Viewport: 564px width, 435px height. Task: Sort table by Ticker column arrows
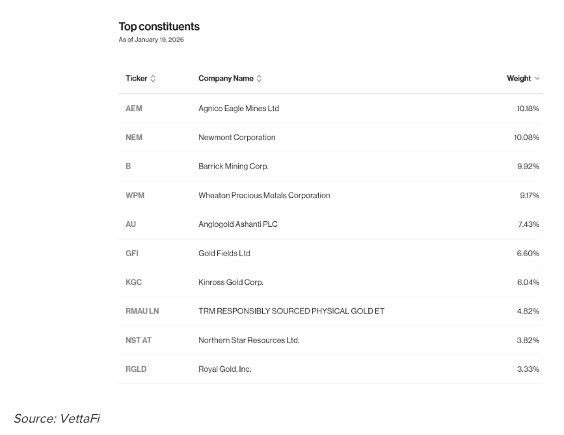[x=154, y=79]
